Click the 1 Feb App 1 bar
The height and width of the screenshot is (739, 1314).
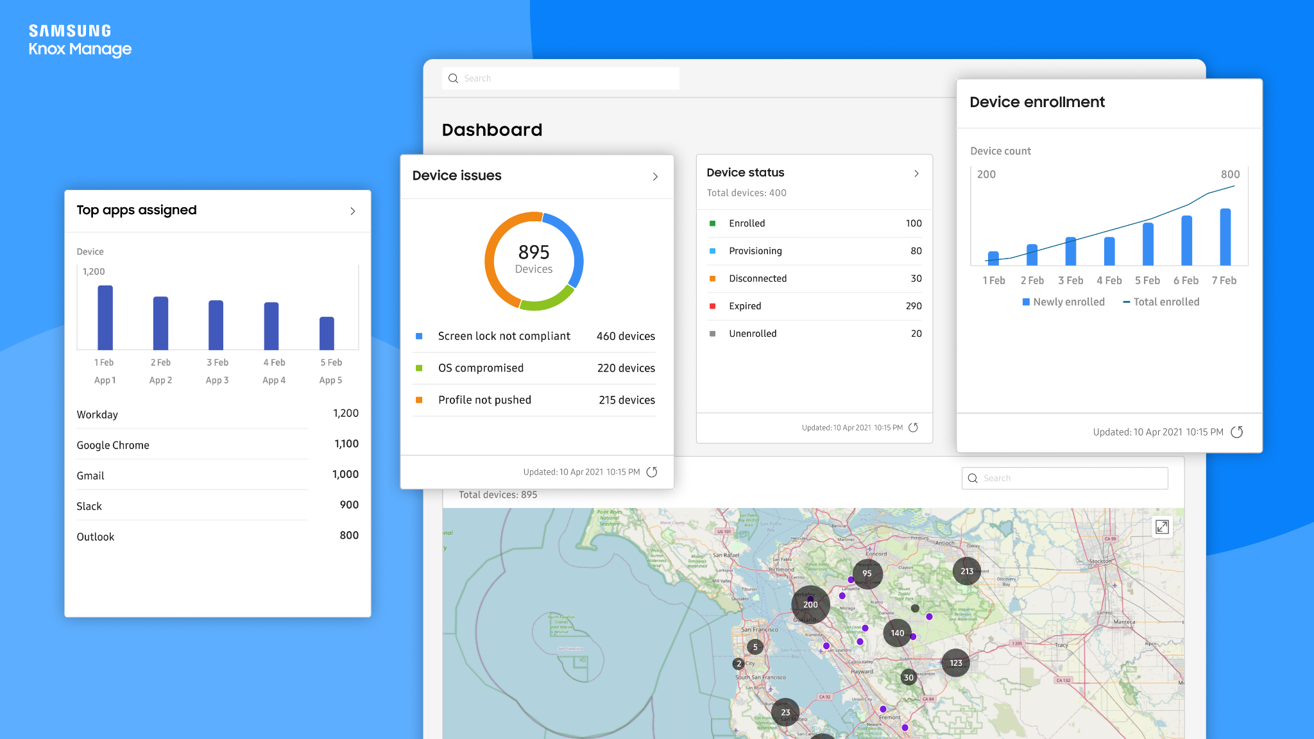105,318
